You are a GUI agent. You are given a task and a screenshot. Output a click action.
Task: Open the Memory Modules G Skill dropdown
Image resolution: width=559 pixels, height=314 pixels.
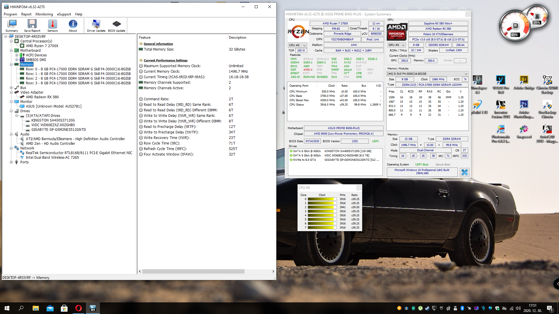(x=427, y=74)
